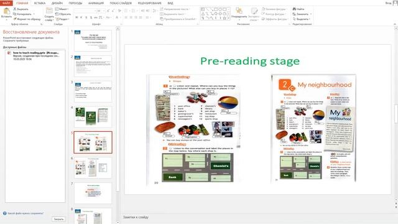Switch to the ВИД tab

170,3
